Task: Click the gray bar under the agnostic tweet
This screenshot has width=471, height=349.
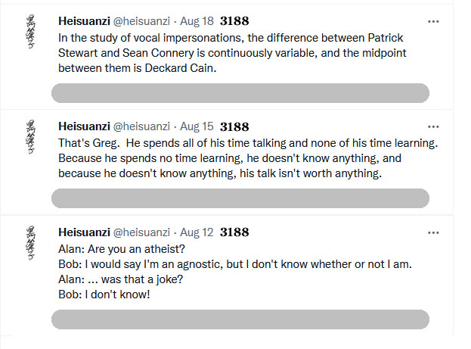Action: 240,319
